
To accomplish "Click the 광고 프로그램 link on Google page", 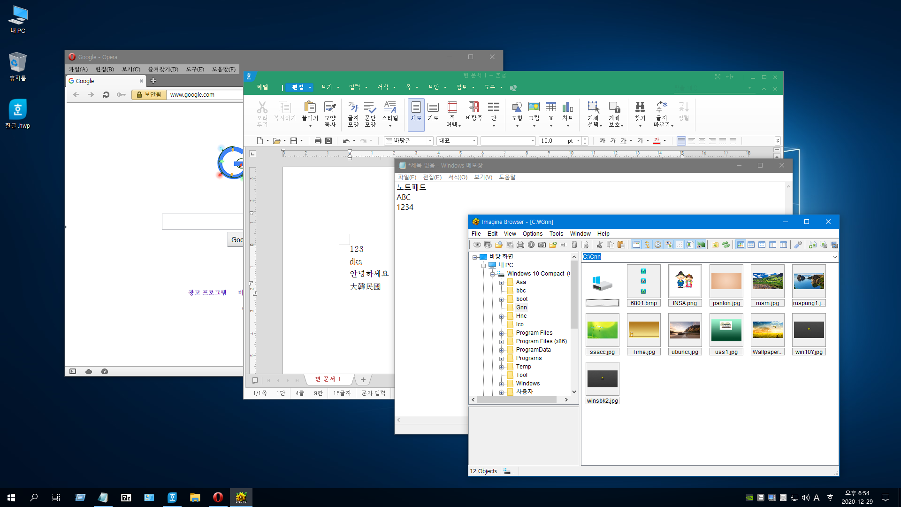I will (207, 292).
